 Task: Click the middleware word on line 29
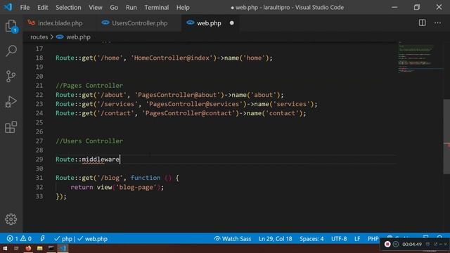coord(101,160)
